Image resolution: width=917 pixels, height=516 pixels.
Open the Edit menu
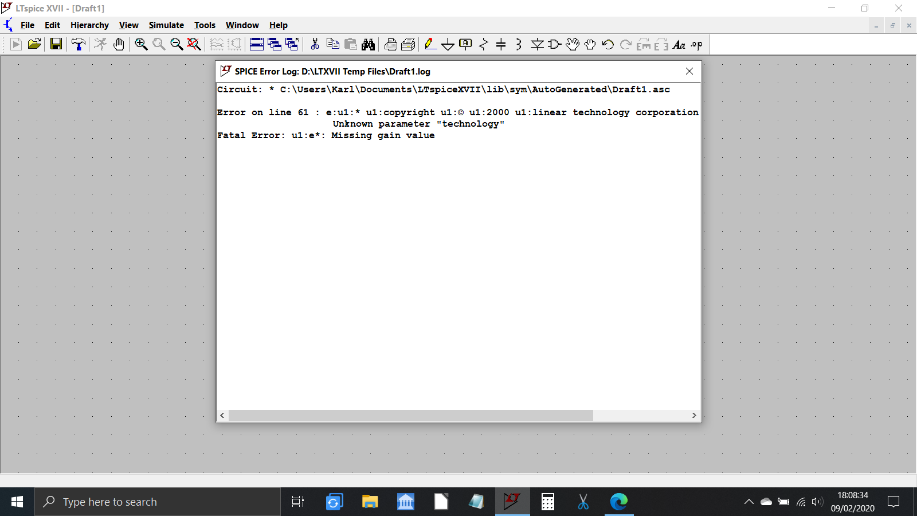pos(52,25)
